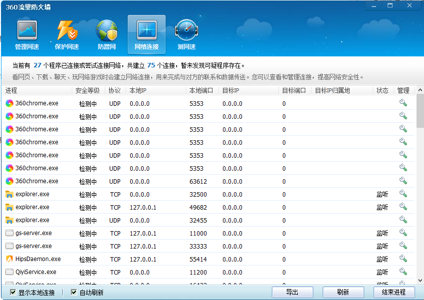Image resolution: width=424 pixels, height=300 pixels.
Task: Click 监听 status in port 32500 row
Action: tap(383, 195)
